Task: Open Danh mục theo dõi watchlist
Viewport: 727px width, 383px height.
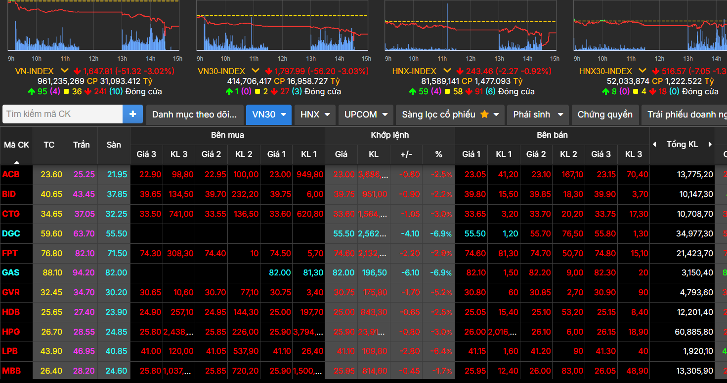Action: 194,115
